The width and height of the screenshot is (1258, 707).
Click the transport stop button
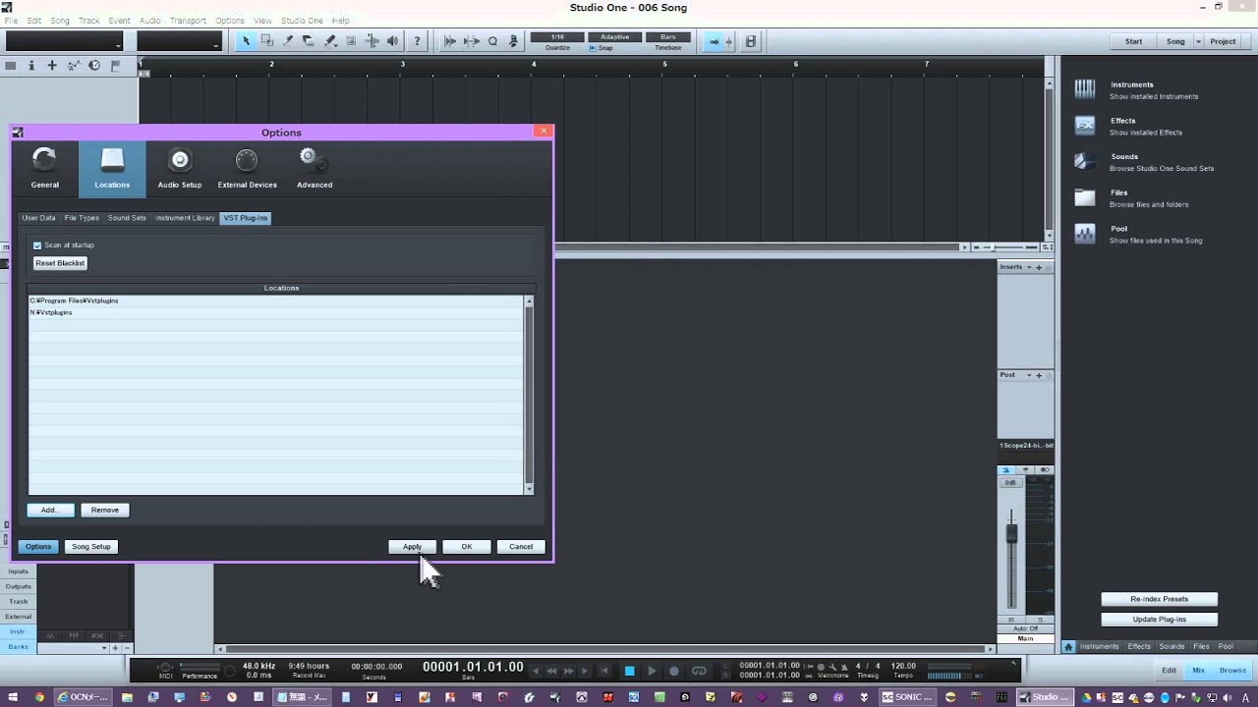629,672
